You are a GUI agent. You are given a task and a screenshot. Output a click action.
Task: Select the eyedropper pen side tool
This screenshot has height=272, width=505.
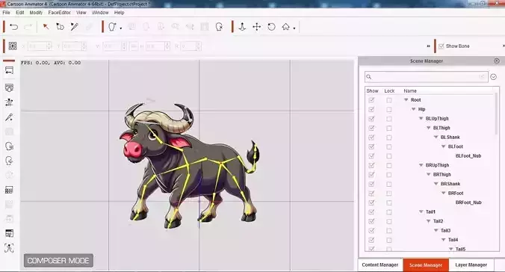[9, 117]
